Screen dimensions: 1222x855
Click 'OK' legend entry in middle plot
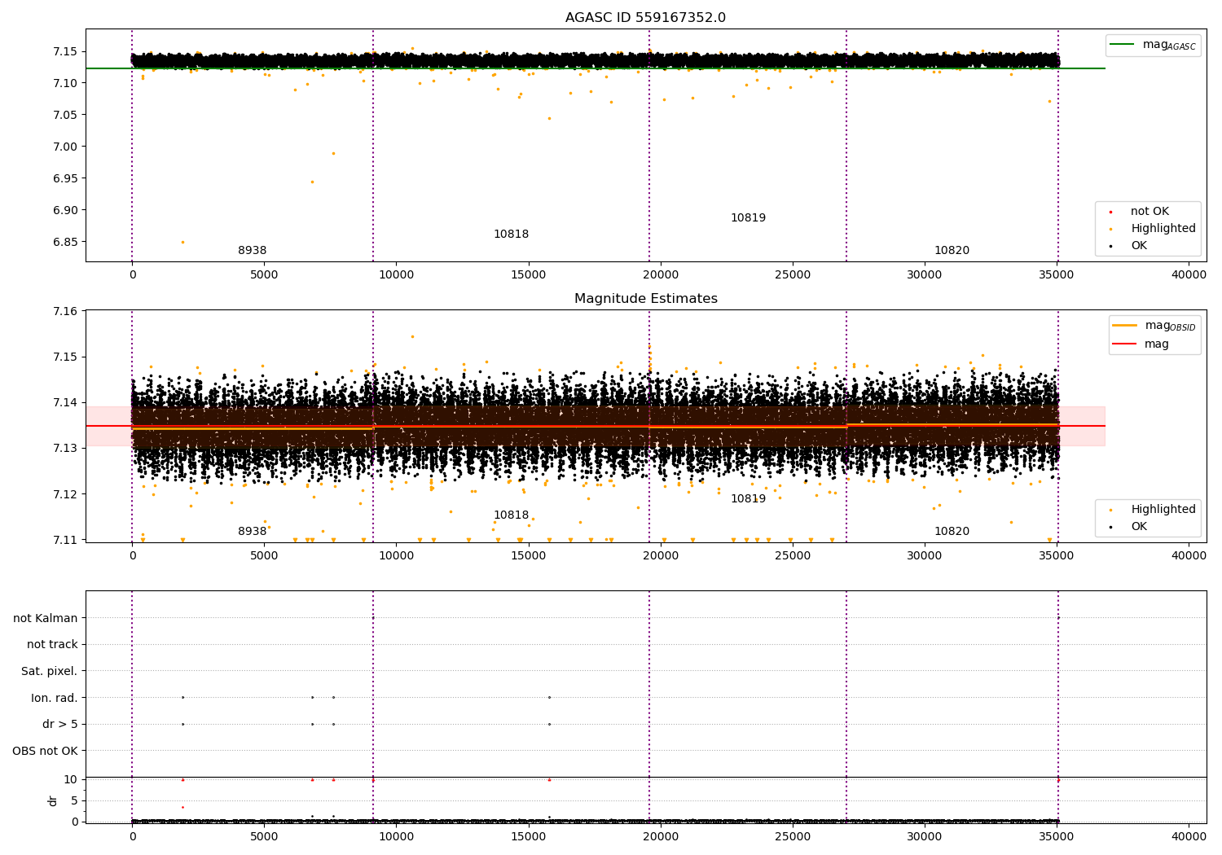coord(1139,527)
